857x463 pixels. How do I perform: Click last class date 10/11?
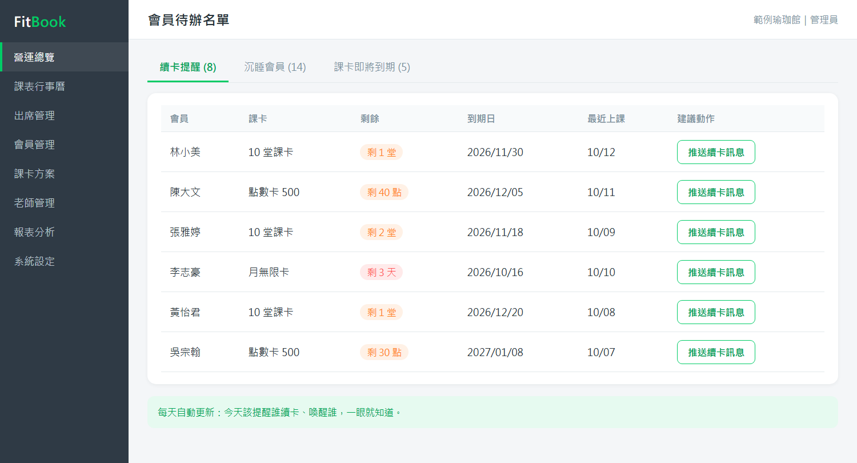pyautogui.click(x=601, y=192)
